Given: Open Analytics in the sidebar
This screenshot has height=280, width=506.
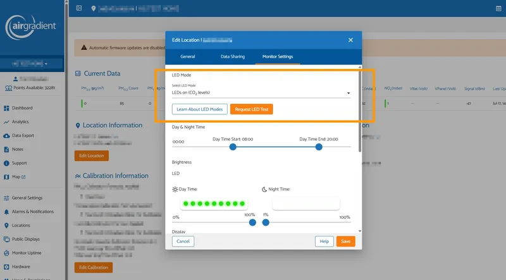Looking at the screenshot, I should point(20,121).
